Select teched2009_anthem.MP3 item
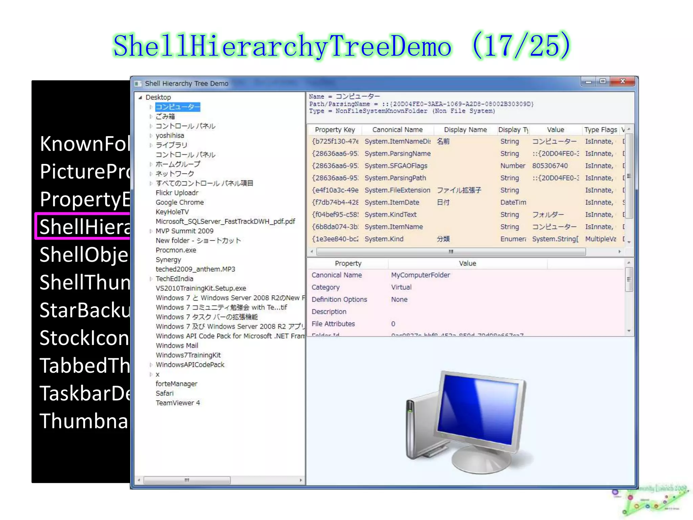This screenshot has height=520, width=693. pyautogui.click(x=195, y=269)
